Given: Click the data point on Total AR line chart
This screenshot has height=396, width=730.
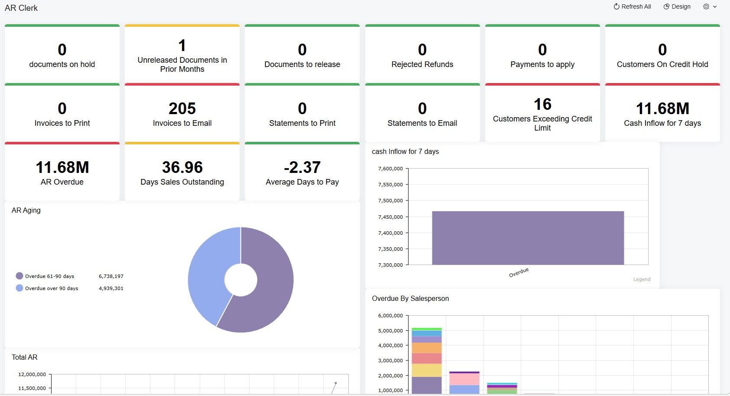Looking at the screenshot, I should [335, 383].
